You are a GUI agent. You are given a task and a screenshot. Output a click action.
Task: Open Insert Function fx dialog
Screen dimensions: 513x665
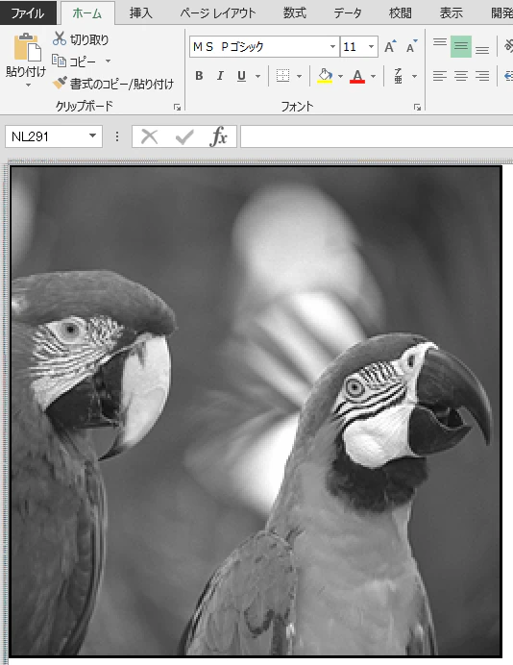(219, 136)
